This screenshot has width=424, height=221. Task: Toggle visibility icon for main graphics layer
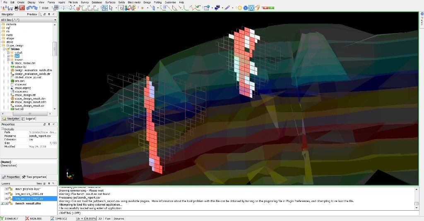[x=7, y=189]
